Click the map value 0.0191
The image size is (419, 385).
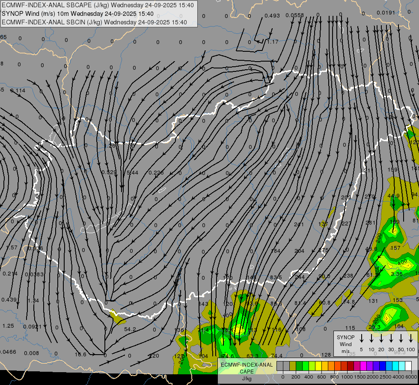click(x=386, y=12)
